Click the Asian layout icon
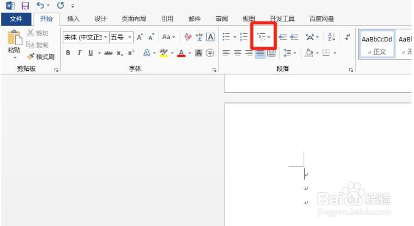414x226 pixels. pyautogui.click(x=310, y=37)
